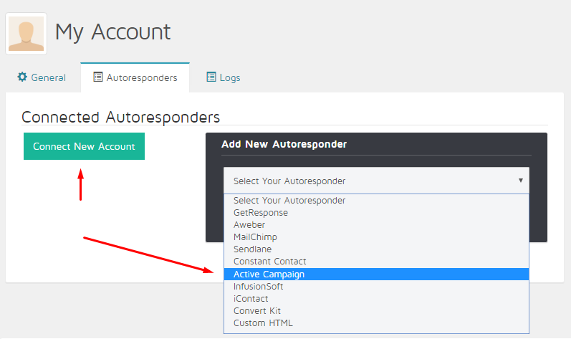Click the dropdown arrow of autoresponder selector
This screenshot has width=571, height=339.
(521, 180)
